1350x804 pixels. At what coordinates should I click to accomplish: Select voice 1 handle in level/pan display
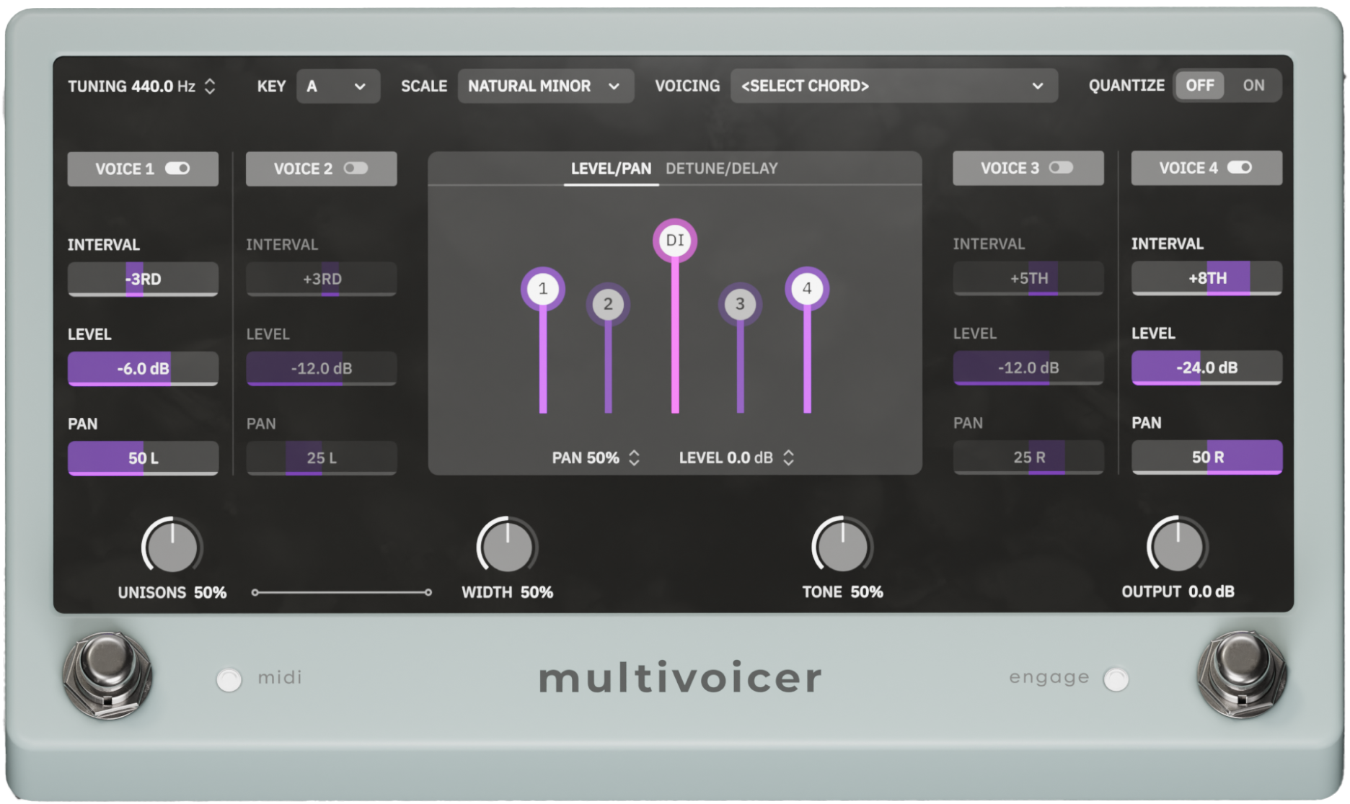542,289
